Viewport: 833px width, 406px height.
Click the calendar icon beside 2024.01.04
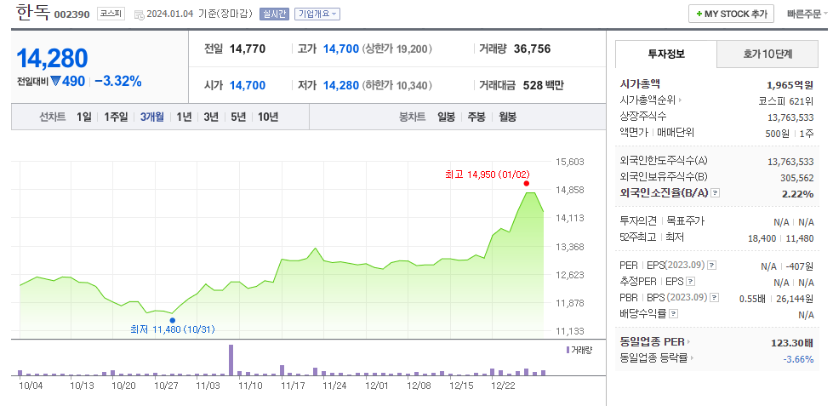[x=140, y=14]
